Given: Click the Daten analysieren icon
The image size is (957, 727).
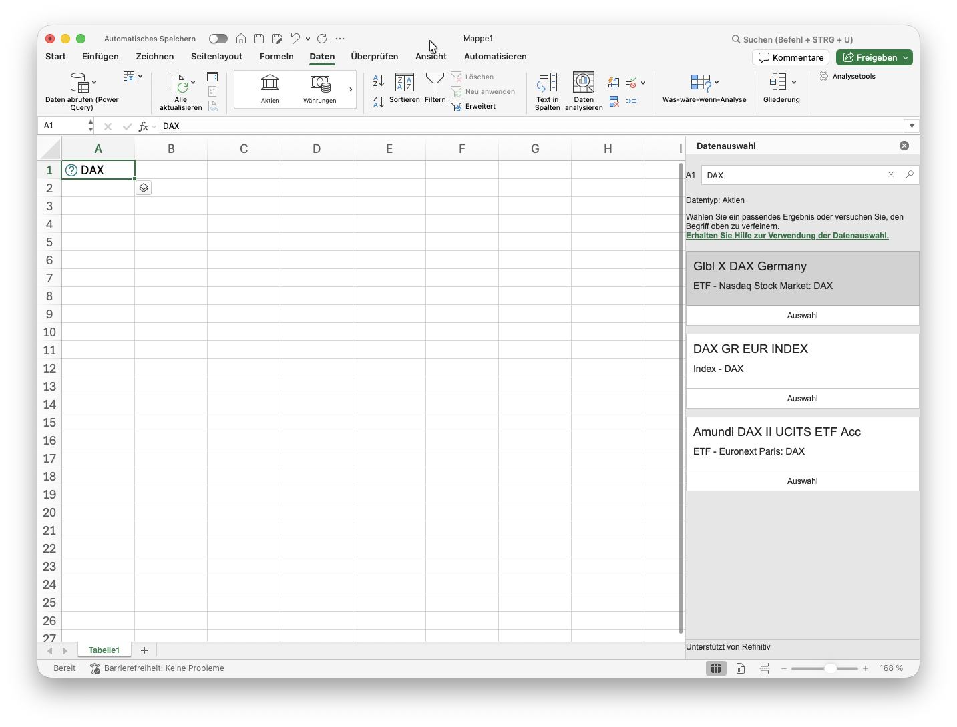Looking at the screenshot, I should 584,83.
